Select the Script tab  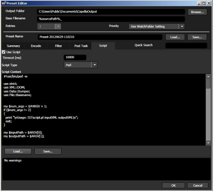(103, 46)
